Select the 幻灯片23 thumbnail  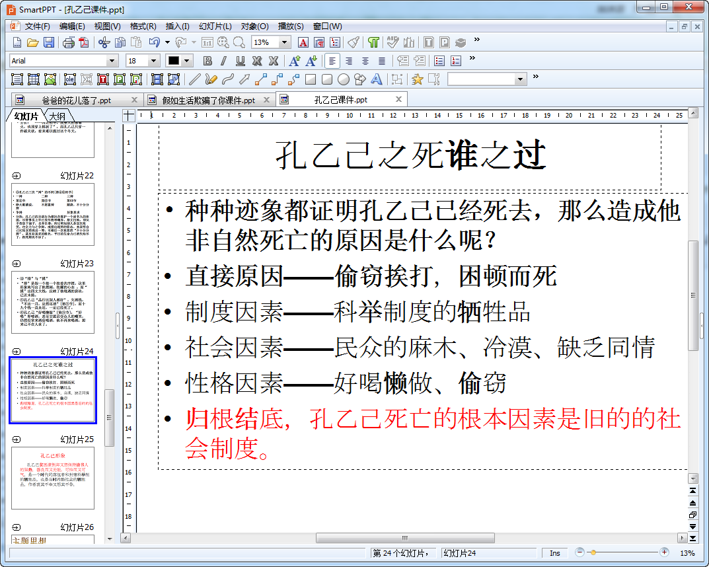click(53, 303)
